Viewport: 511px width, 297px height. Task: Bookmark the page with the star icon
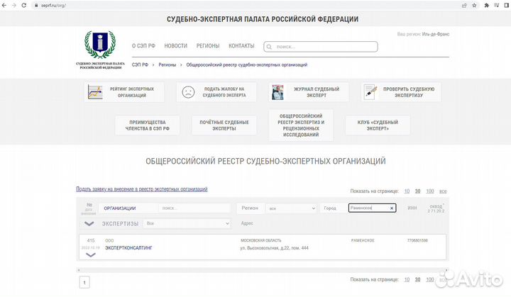[475, 6]
